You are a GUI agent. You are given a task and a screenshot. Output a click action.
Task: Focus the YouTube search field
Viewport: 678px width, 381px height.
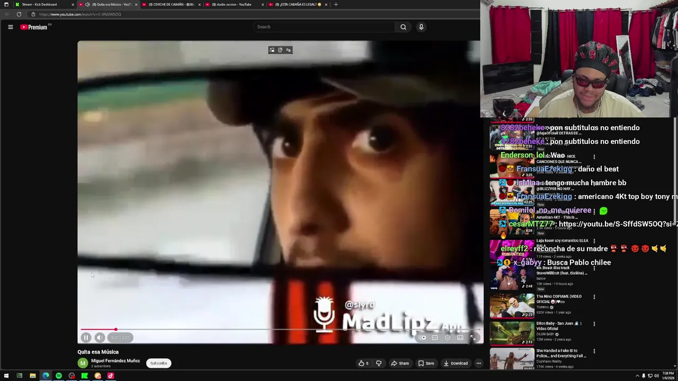324,27
